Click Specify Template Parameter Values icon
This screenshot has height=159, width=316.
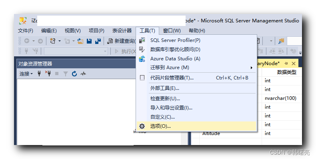coord(293,51)
